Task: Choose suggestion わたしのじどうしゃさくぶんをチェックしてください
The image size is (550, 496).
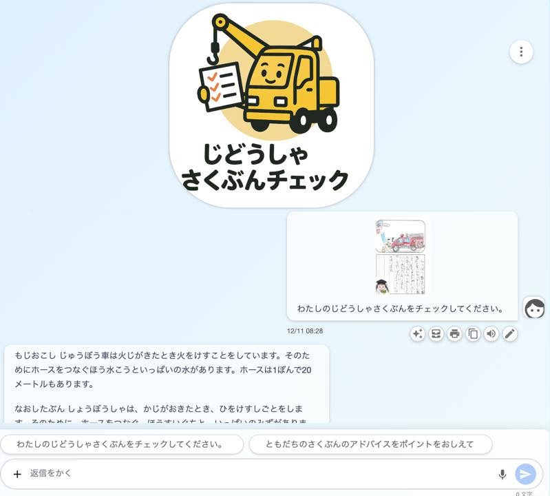Action: click(x=122, y=444)
